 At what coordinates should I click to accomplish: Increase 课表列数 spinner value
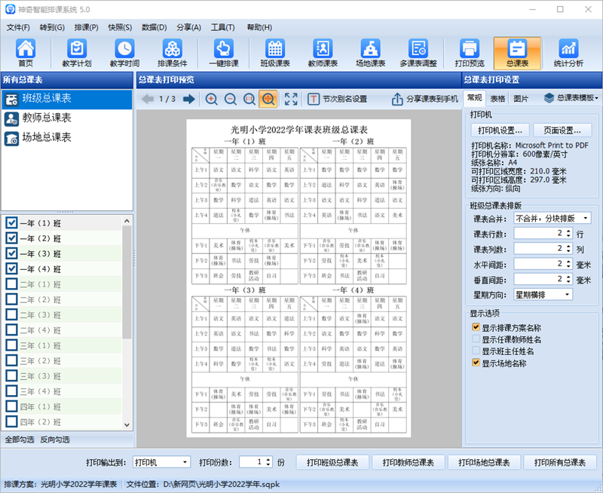tap(569, 246)
